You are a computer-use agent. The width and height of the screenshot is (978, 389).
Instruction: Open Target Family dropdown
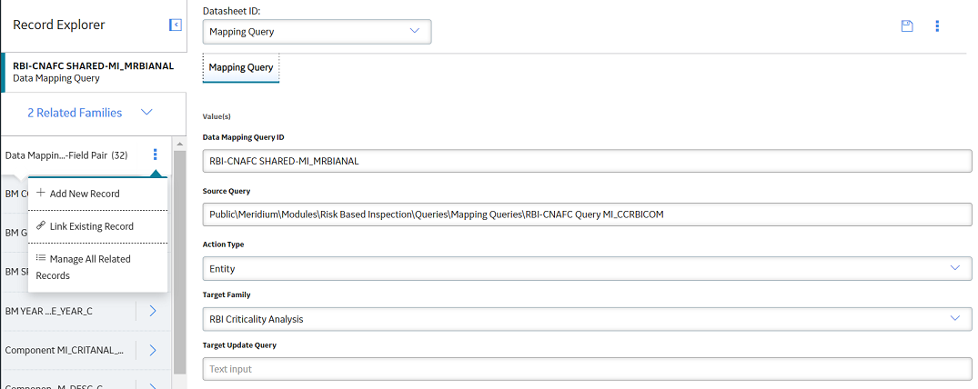pyautogui.click(x=587, y=318)
